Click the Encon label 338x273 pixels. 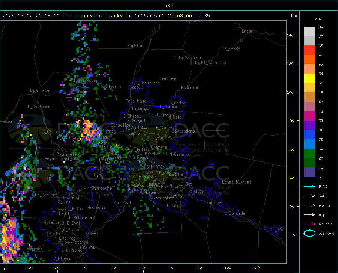coord(247,31)
